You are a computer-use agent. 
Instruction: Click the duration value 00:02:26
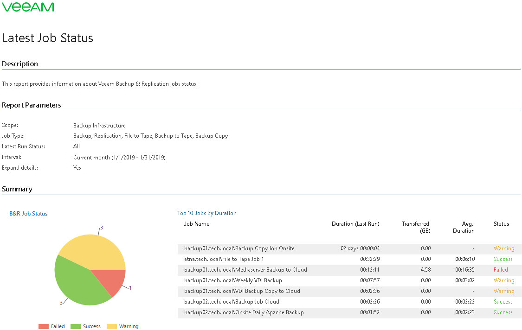click(x=370, y=302)
